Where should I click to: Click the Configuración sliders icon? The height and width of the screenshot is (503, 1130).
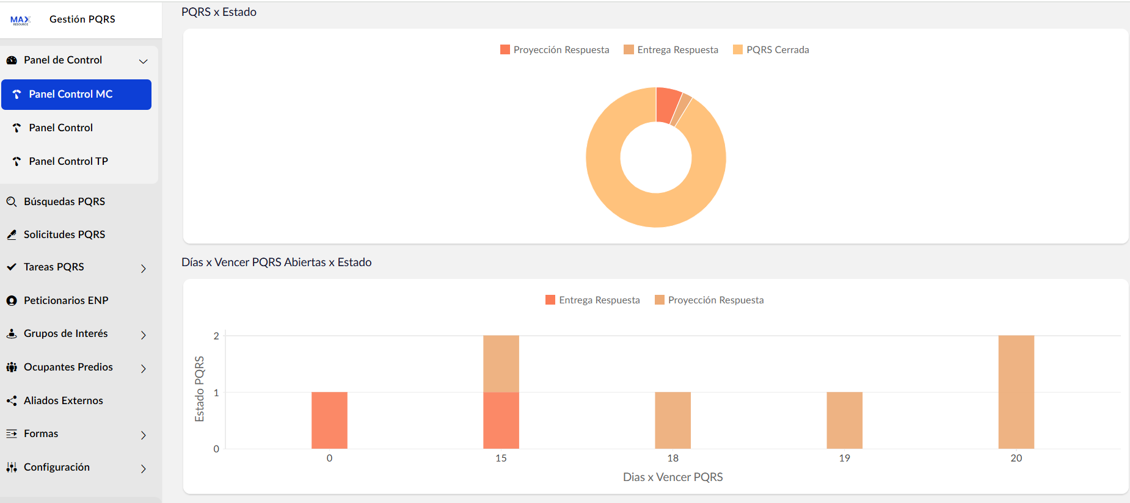tap(12, 467)
